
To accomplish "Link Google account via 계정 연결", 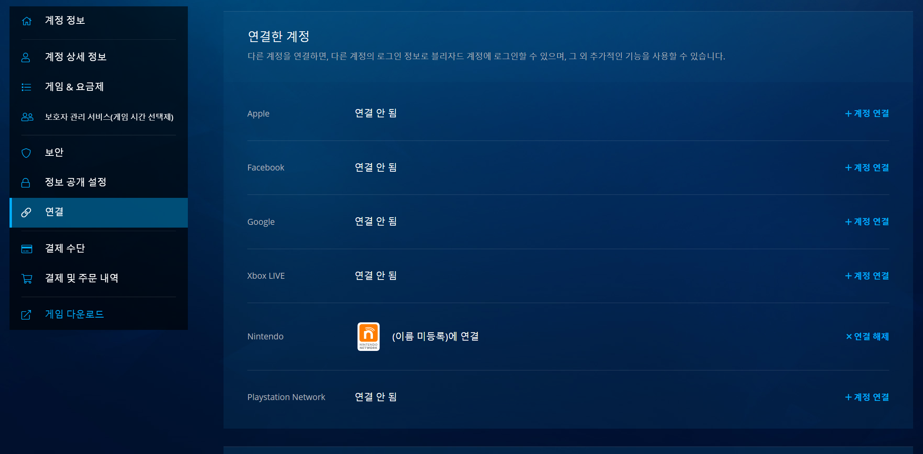I will click(x=867, y=222).
